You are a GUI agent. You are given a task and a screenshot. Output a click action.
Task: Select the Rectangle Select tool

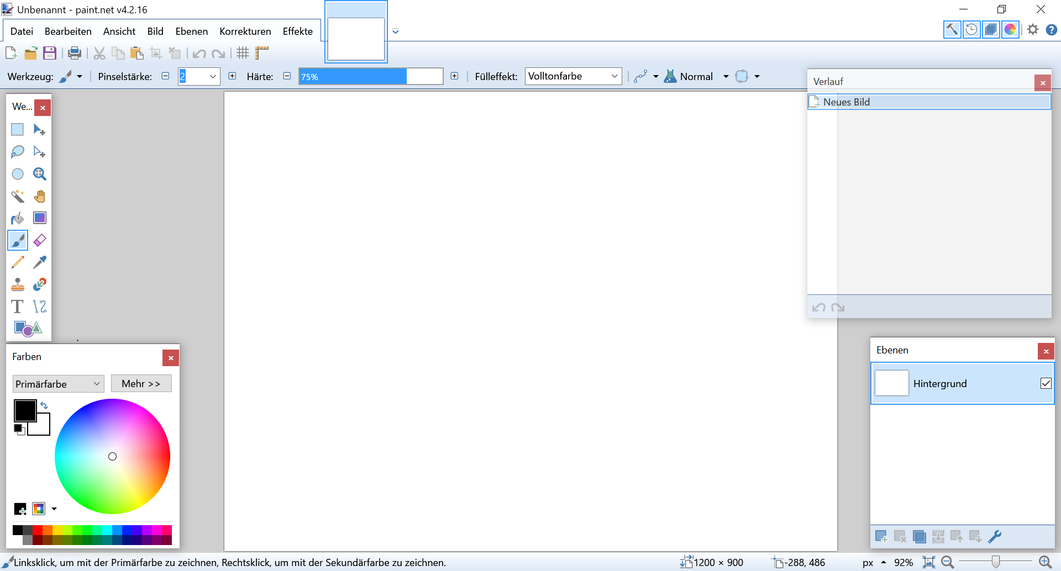pos(18,130)
